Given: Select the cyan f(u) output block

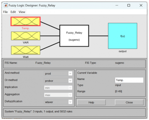Looking at the screenshot, I should (x=123, y=36).
